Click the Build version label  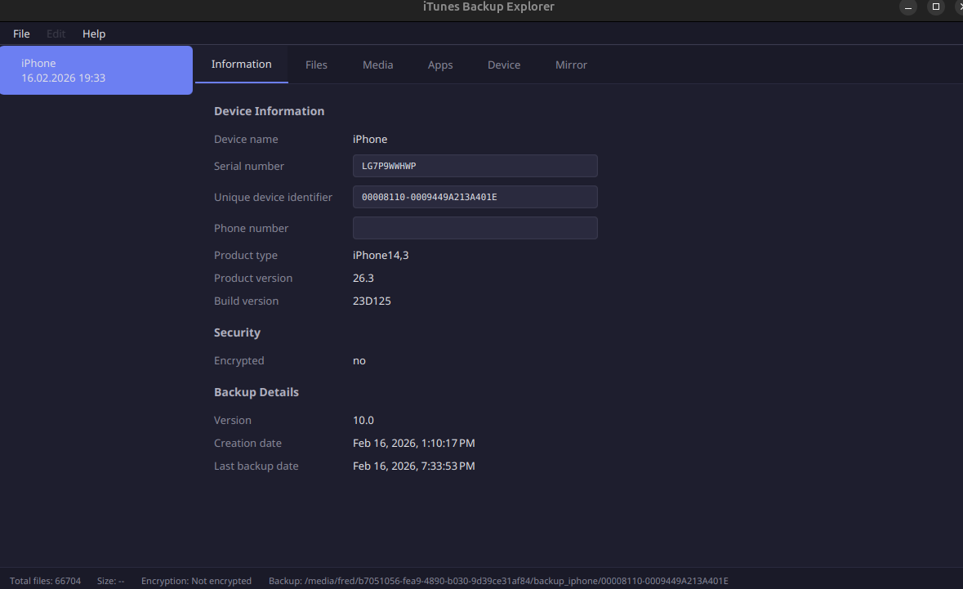pos(247,301)
